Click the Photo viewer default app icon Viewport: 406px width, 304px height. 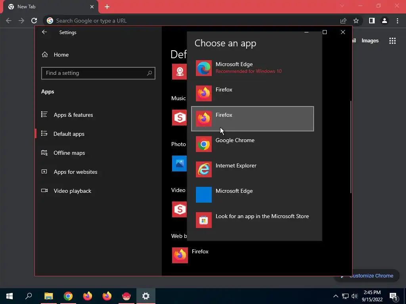(x=179, y=163)
